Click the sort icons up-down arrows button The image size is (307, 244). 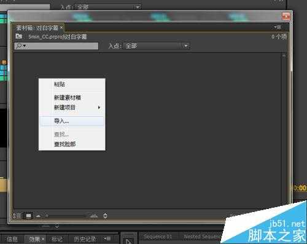pyautogui.click(x=105, y=216)
